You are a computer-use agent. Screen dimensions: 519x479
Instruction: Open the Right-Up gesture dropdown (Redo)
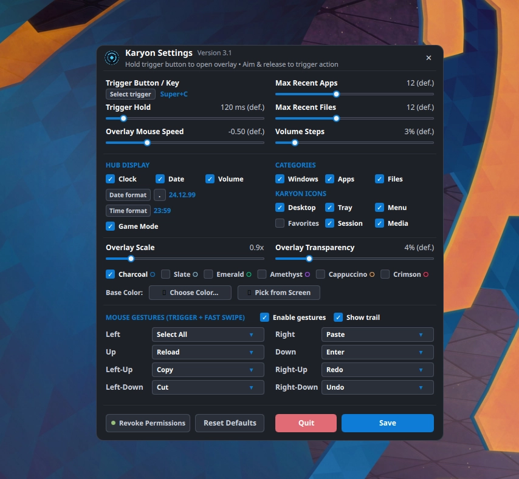click(x=377, y=370)
